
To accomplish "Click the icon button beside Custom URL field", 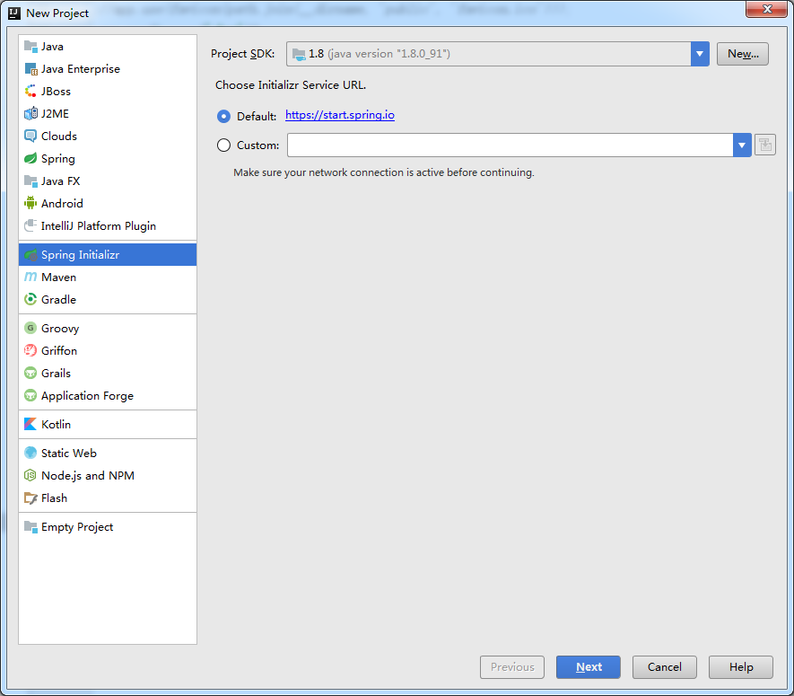I will 764,145.
